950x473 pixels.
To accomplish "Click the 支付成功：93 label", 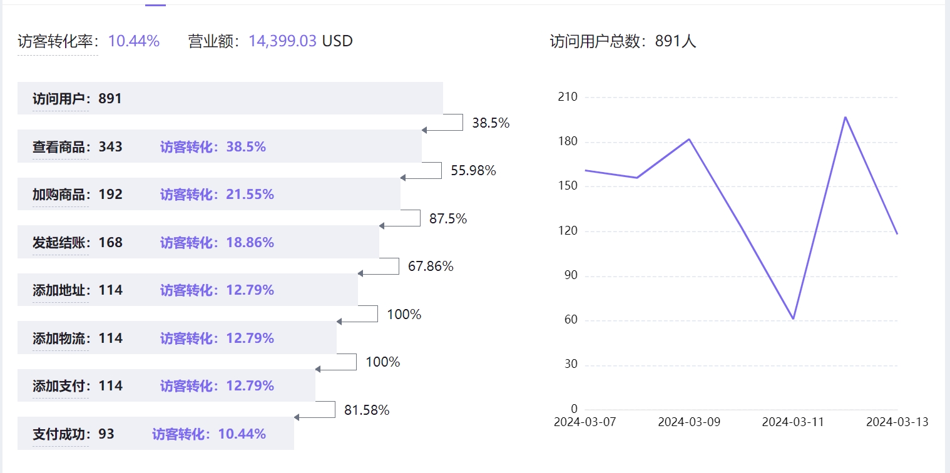I will tap(74, 434).
